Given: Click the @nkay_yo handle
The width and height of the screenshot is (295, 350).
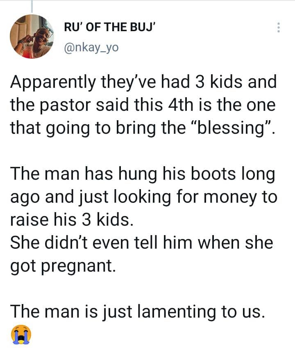Looking at the screenshot, I should click(92, 48).
